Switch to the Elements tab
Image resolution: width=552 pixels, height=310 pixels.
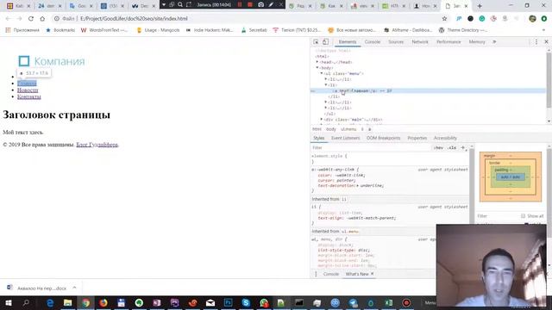347,42
